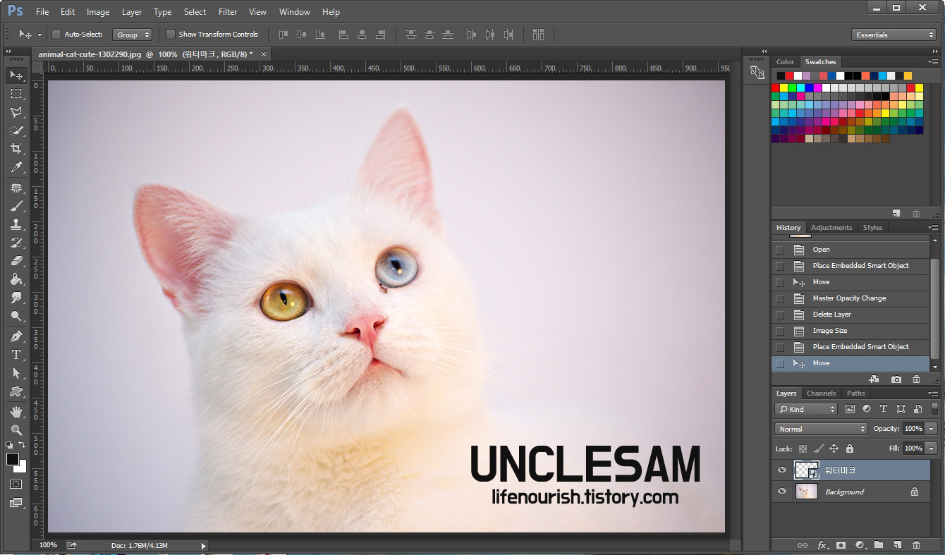
Task: Select the Paint Bucket tool
Action: click(16, 279)
